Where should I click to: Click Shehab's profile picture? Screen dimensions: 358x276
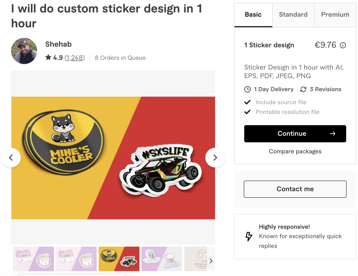pos(24,51)
